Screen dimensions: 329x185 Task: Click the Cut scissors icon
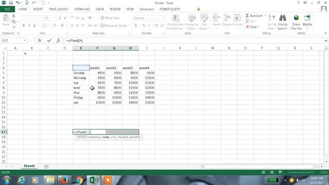tap(14, 16)
